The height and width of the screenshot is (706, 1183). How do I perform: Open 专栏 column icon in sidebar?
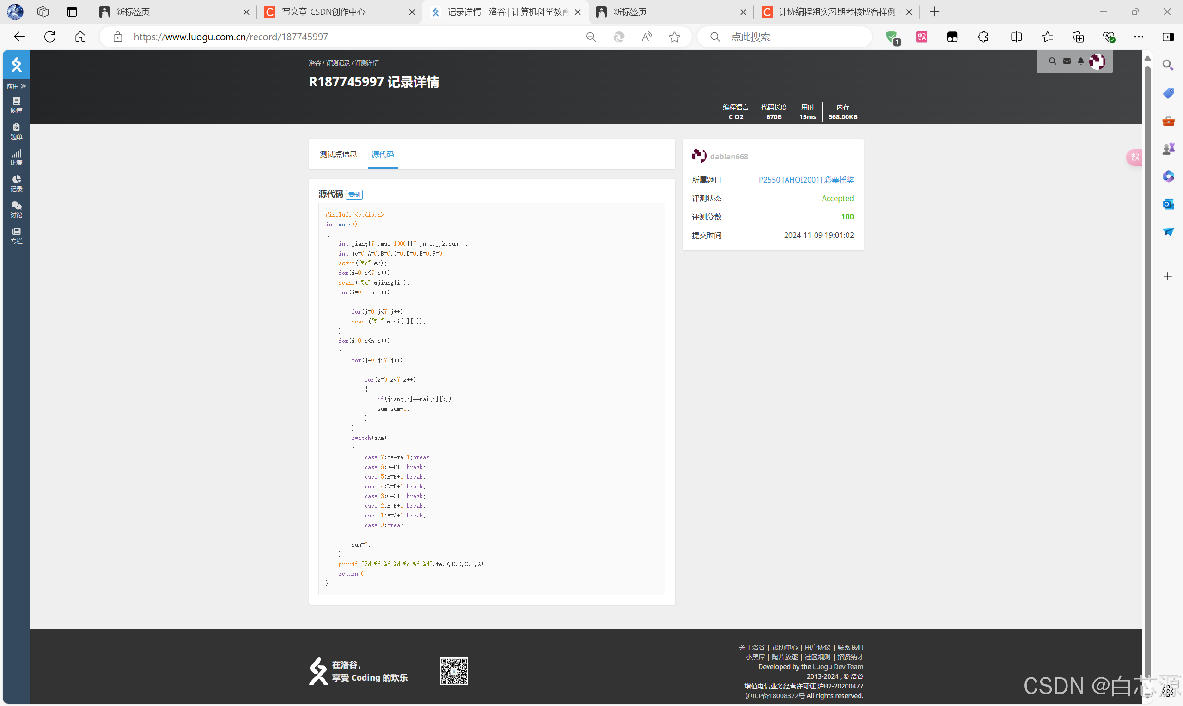pyautogui.click(x=16, y=236)
